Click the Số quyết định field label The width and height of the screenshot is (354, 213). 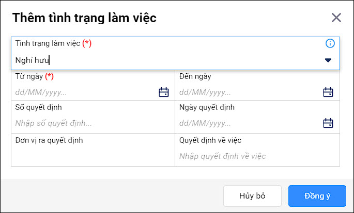tap(38, 107)
